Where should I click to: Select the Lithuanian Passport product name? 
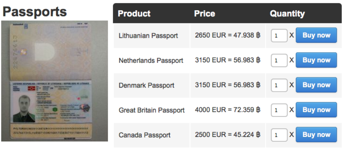(x=148, y=35)
